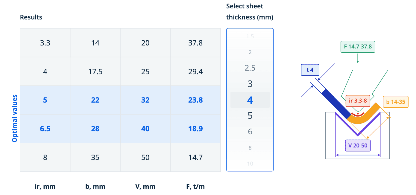The width and height of the screenshot is (416, 195).
Task: Select the force value 37.8 cell
Action: point(195,43)
